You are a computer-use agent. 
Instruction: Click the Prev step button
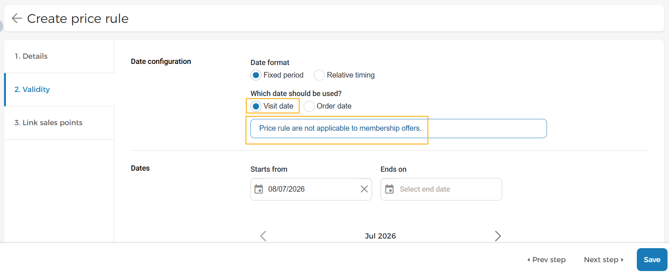546,260
